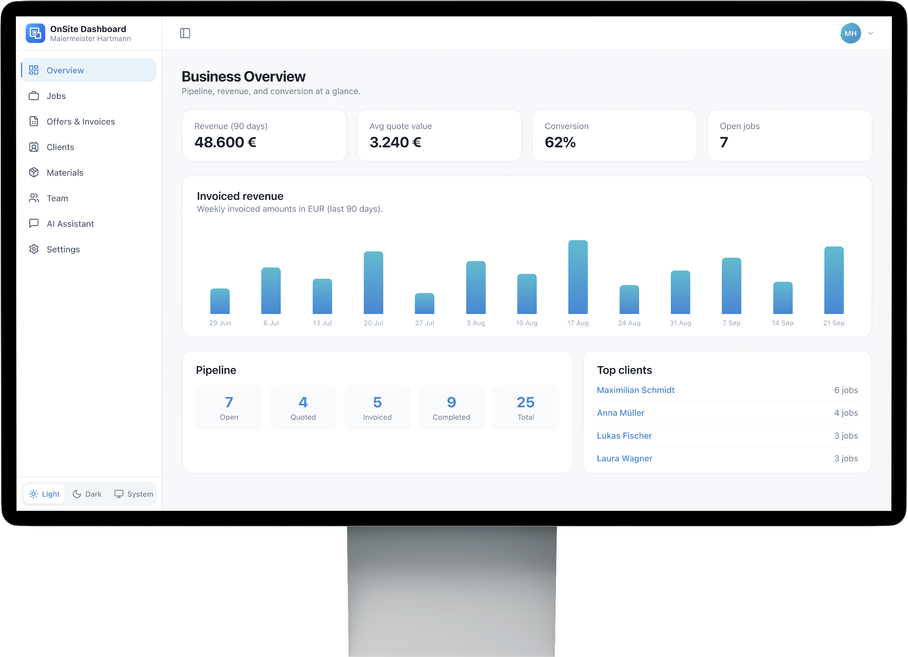Go to Team label in sidebar
Screen dimensions: 908x657
[57, 199]
